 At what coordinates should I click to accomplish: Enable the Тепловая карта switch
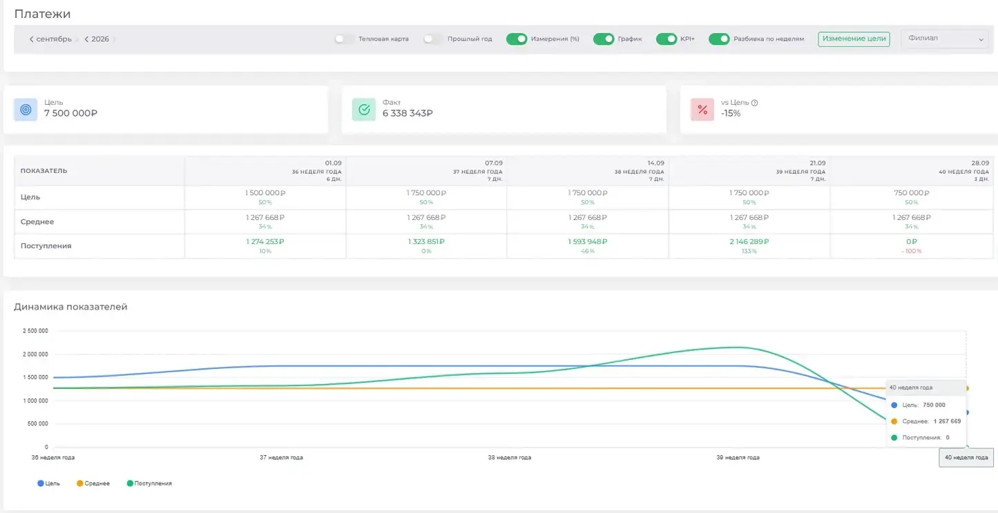click(344, 39)
